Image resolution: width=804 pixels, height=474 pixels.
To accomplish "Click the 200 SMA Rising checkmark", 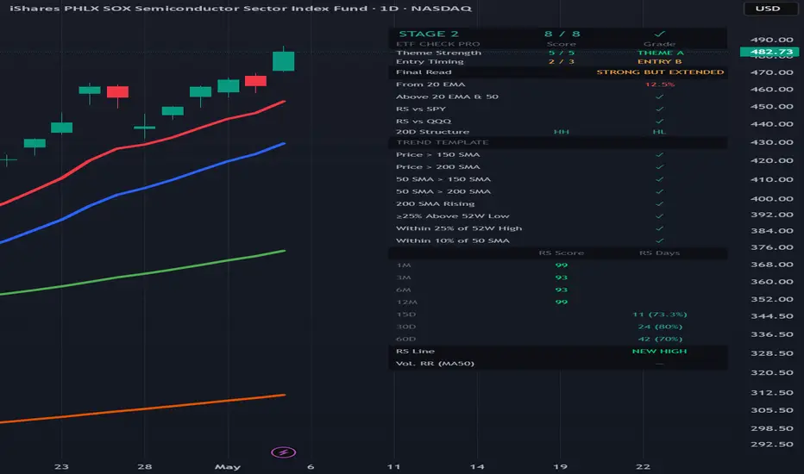I will point(659,204).
